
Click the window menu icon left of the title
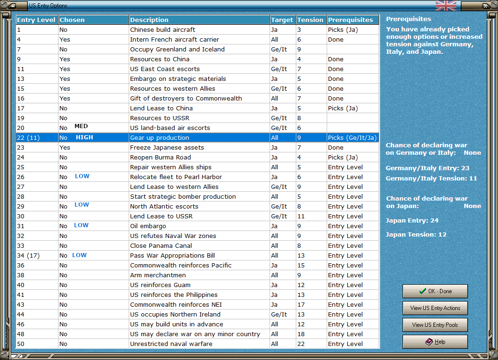(x=12, y=6)
